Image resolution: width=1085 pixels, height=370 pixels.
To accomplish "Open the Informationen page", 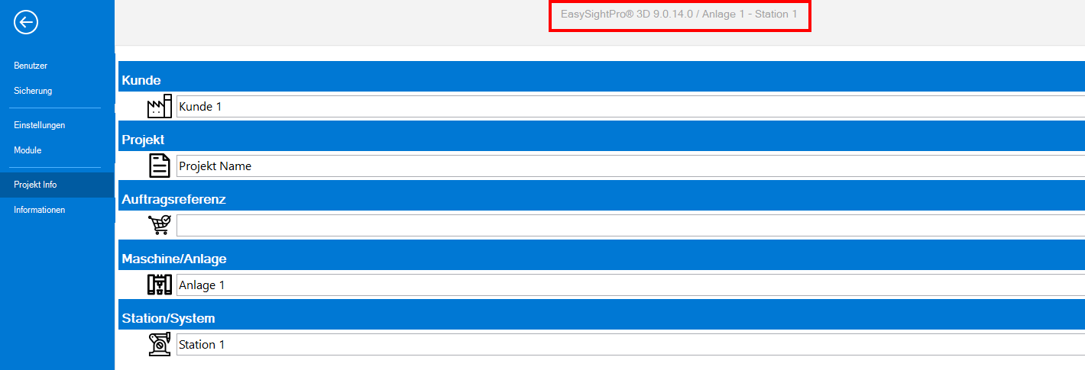I will click(39, 210).
